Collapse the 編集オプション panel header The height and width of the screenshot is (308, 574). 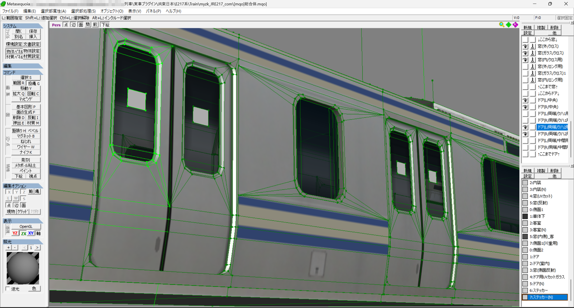[23, 186]
